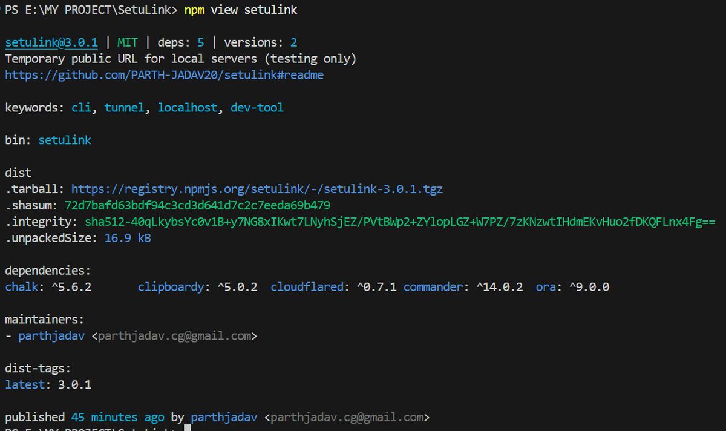Screen dimensions: 726x431
Task: Click the 'tunnel' keyword
Action: tap(124, 108)
